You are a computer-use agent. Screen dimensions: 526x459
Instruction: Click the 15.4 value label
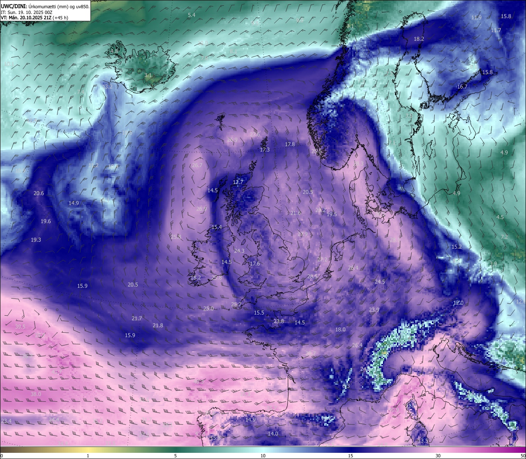click(x=217, y=227)
